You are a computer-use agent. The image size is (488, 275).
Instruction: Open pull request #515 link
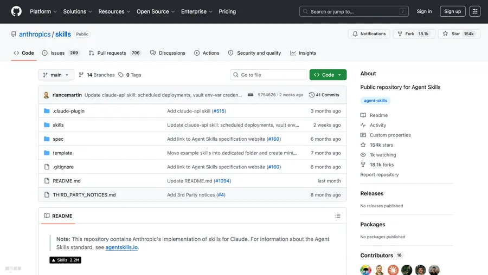pos(219,111)
